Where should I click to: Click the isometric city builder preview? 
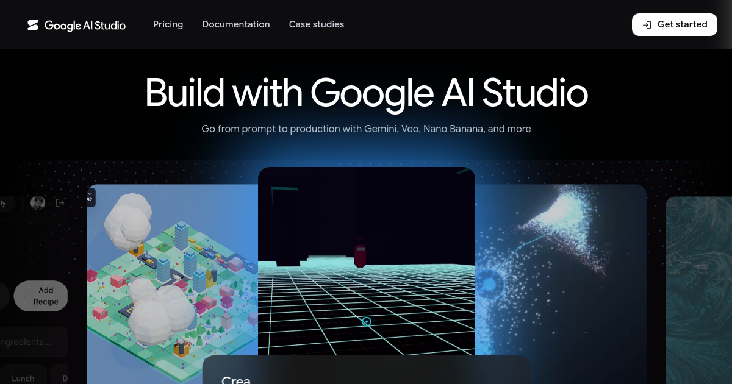click(173, 284)
